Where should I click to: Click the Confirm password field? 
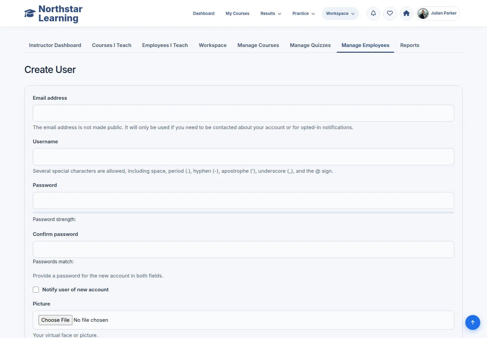[243, 249]
